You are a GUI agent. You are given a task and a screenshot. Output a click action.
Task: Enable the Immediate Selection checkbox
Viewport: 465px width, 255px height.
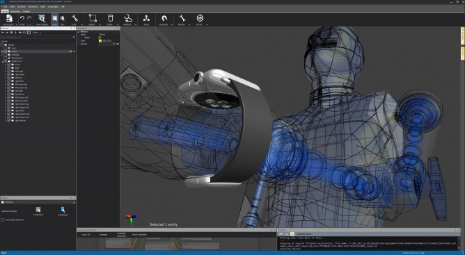[3, 220]
